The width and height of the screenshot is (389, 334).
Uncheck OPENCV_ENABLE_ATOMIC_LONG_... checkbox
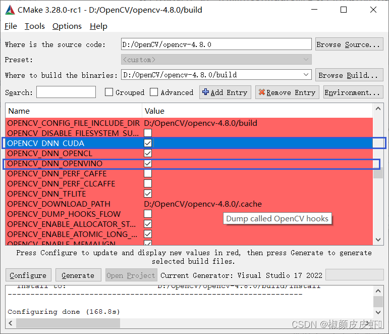coord(148,234)
